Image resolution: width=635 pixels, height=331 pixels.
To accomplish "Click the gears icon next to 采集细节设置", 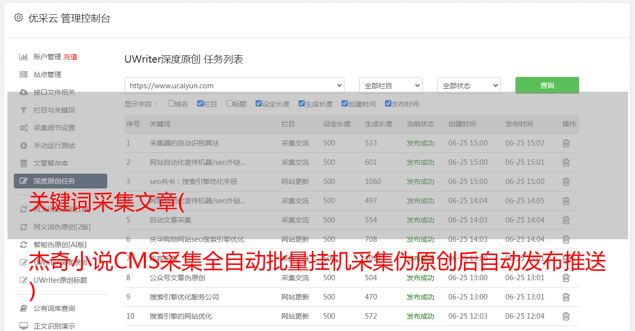I will pyautogui.click(x=23, y=128).
